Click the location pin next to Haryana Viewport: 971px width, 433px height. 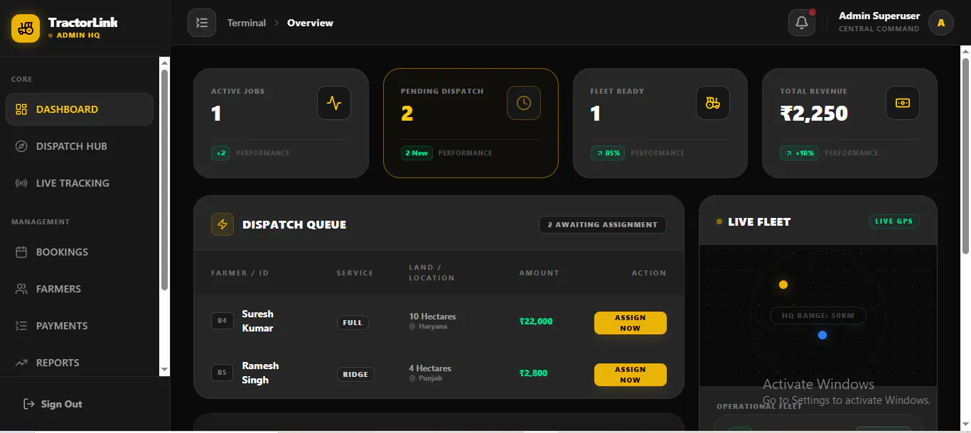(x=412, y=327)
